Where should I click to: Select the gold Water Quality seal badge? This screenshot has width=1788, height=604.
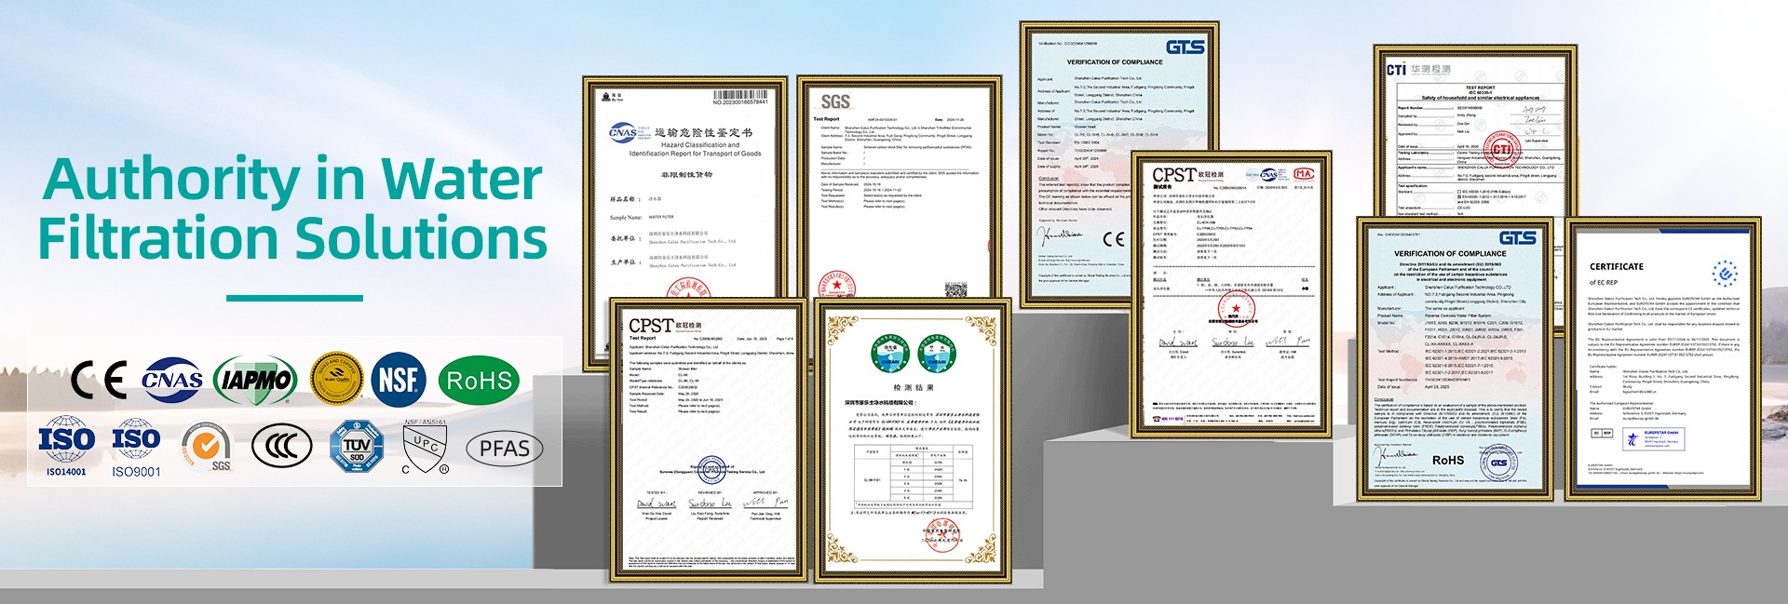(x=335, y=379)
